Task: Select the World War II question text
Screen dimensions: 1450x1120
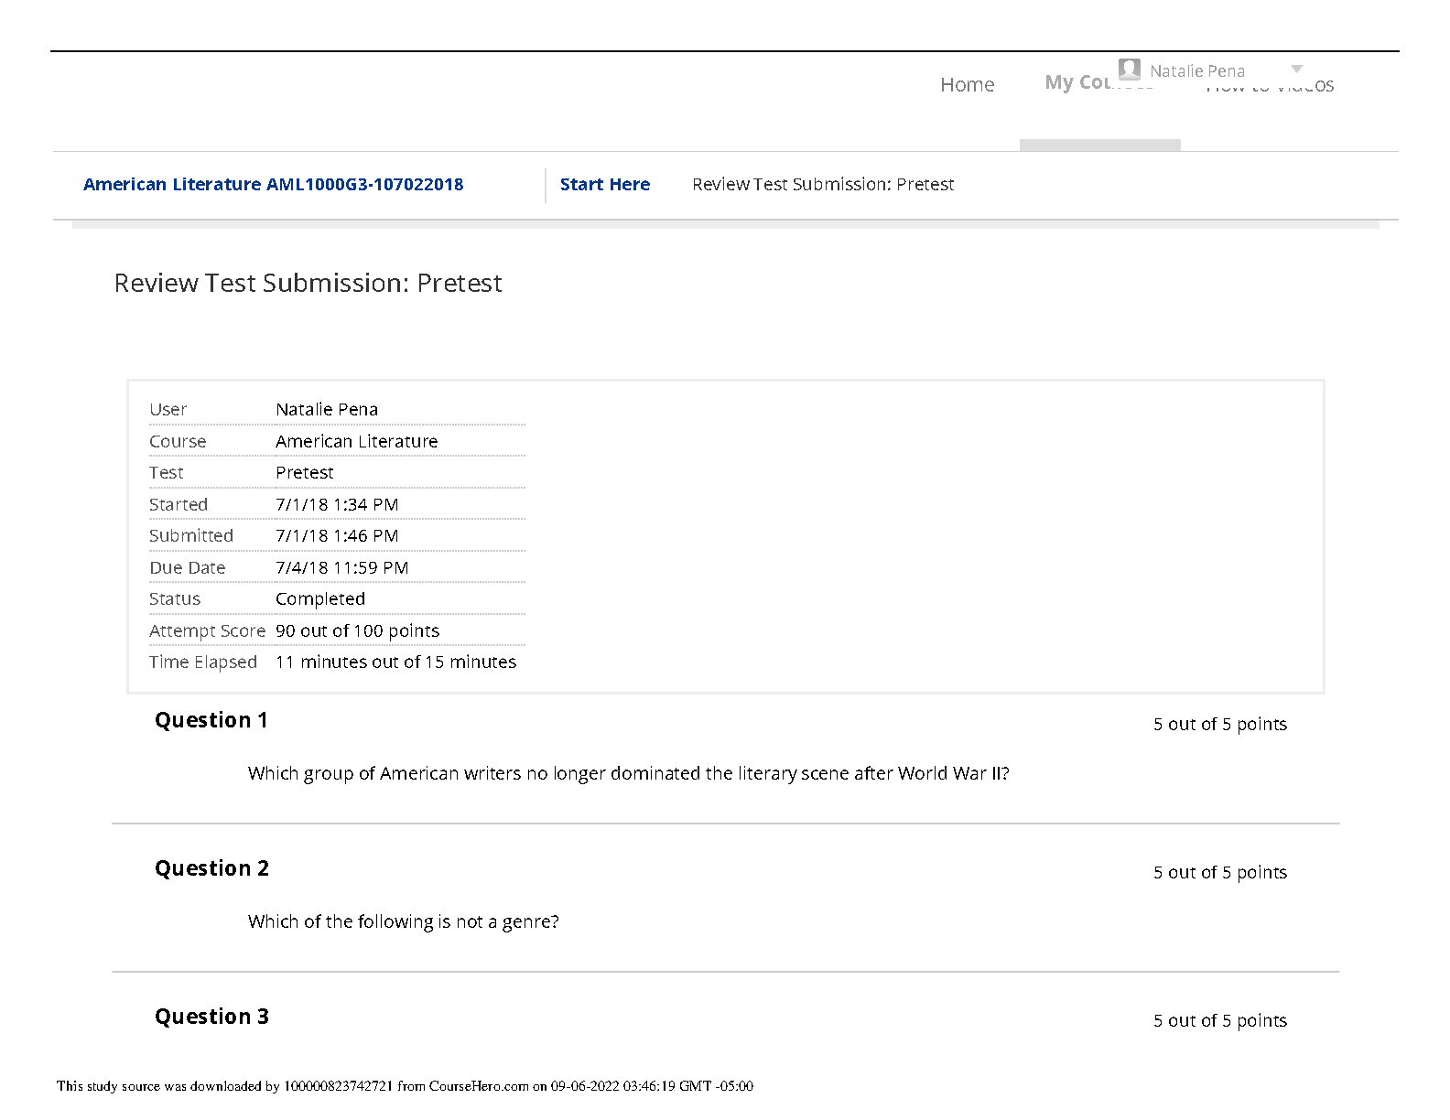Action: click(x=629, y=774)
